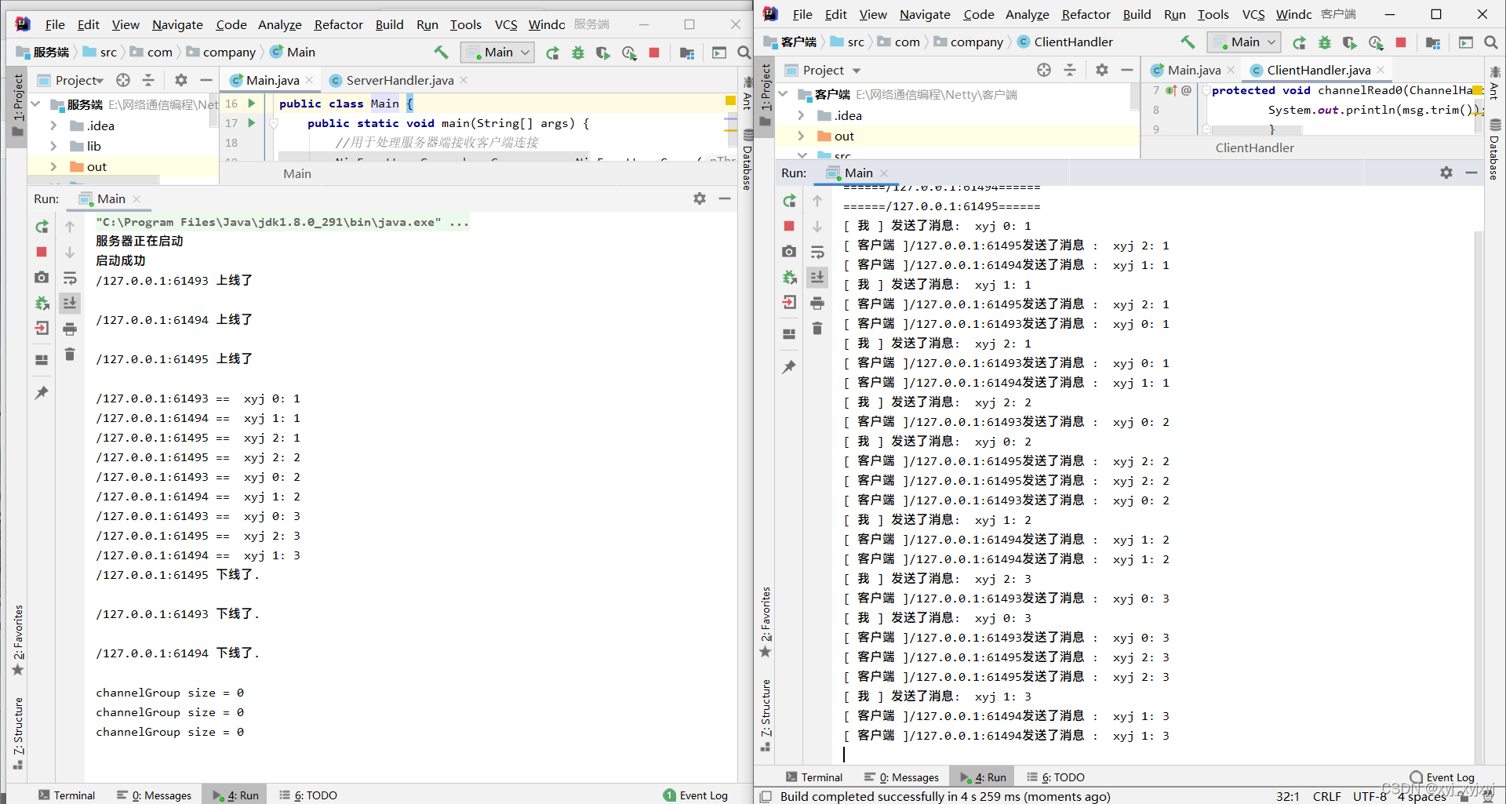Click UTF-8 encoding in client status bar
Image resolution: width=1506 pixels, height=804 pixels.
tap(1370, 796)
